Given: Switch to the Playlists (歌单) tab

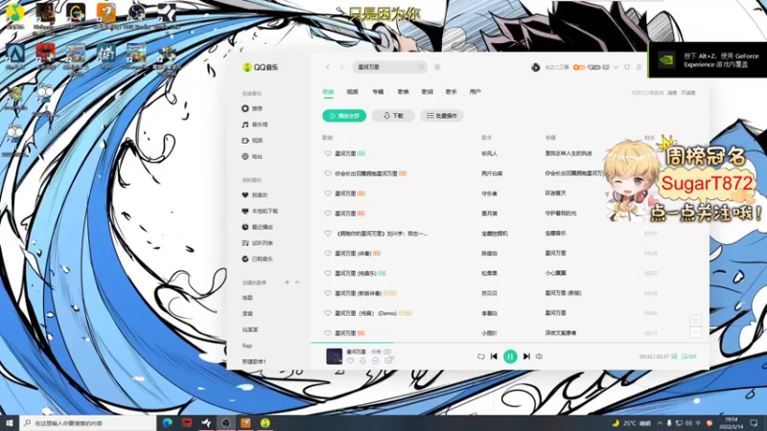Looking at the screenshot, I should pos(403,92).
